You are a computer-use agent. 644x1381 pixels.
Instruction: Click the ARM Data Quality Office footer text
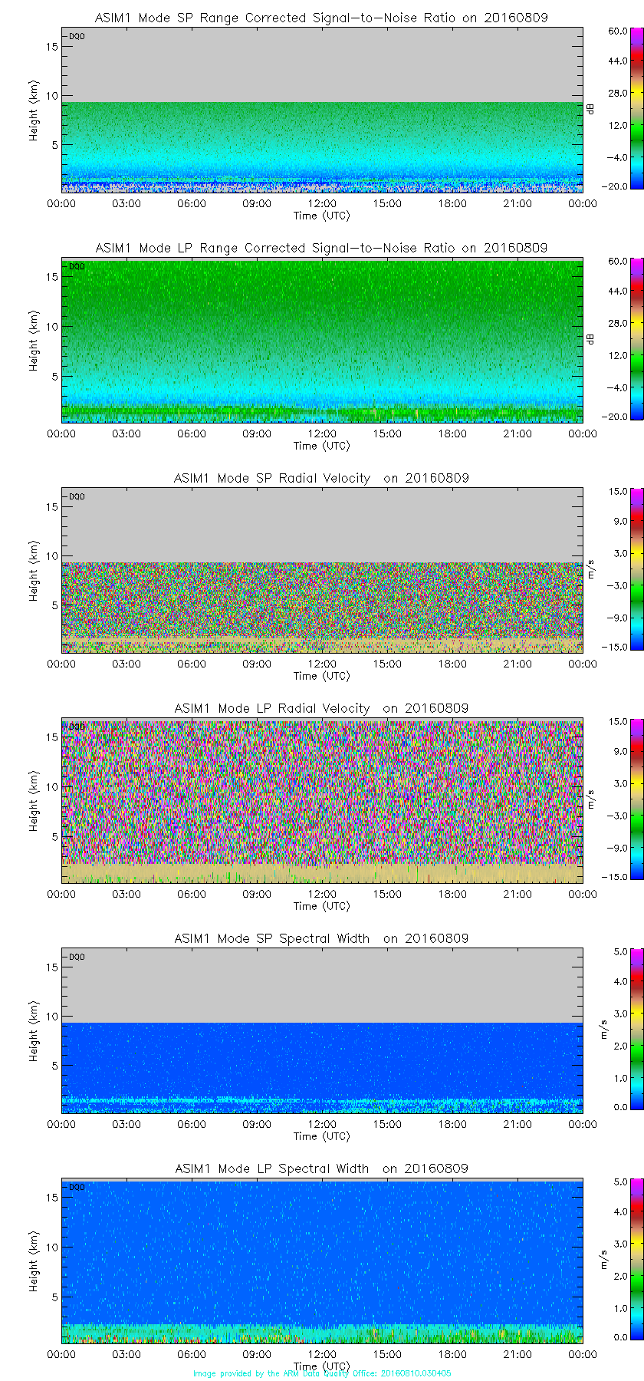322,1373
